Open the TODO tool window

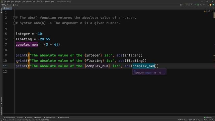pos(20,118)
